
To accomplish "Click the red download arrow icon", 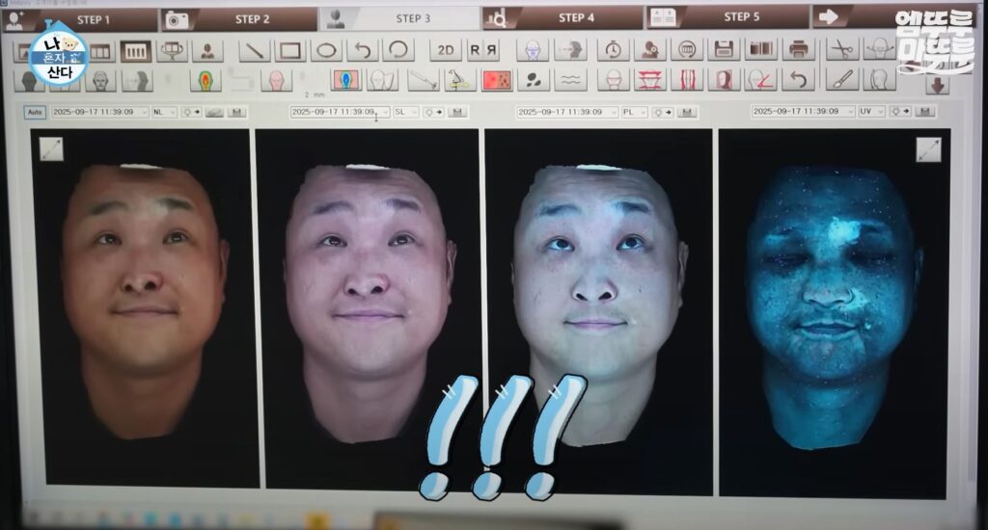I will [x=937, y=85].
